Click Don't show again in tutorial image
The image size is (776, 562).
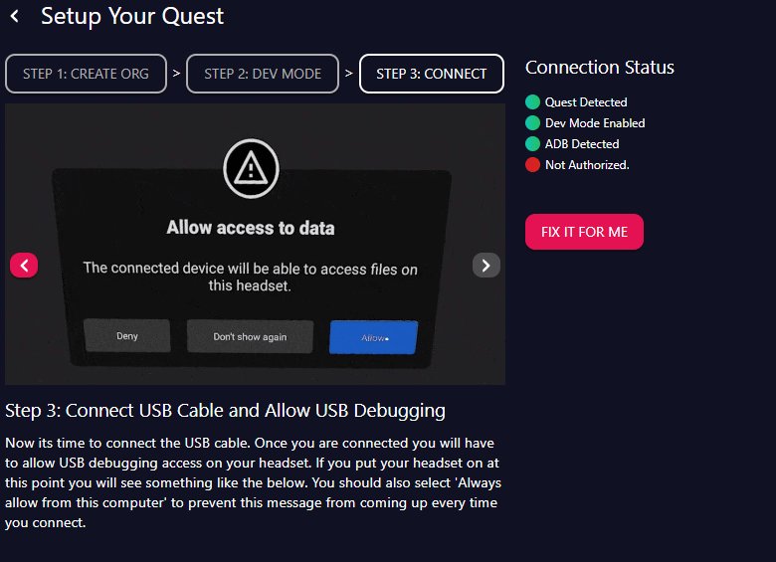tap(250, 336)
